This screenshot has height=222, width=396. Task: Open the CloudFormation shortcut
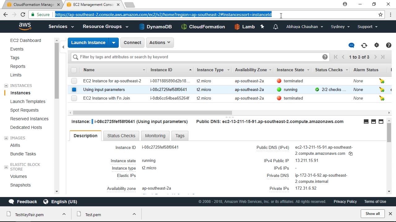point(203,27)
